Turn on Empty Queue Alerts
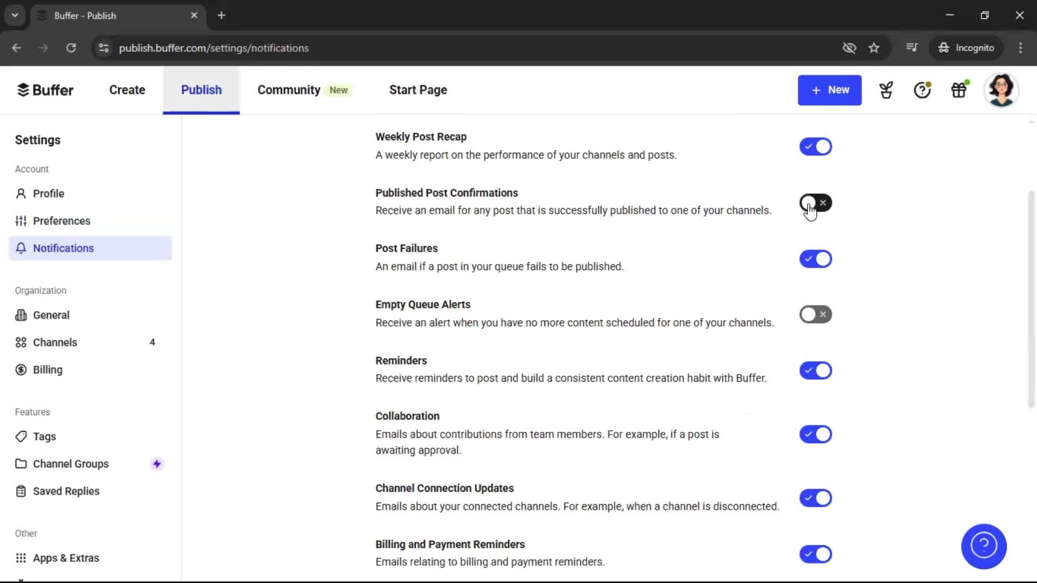Image resolution: width=1037 pixels, height=583 pixels. click(816, 314)
